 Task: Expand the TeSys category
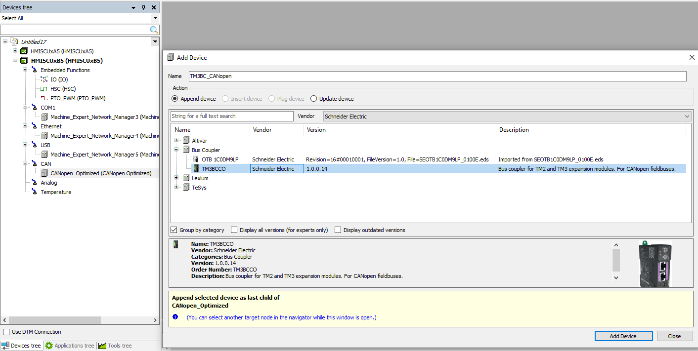pos(176,188)
